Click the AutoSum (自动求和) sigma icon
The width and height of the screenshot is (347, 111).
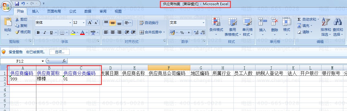[299, 19]
